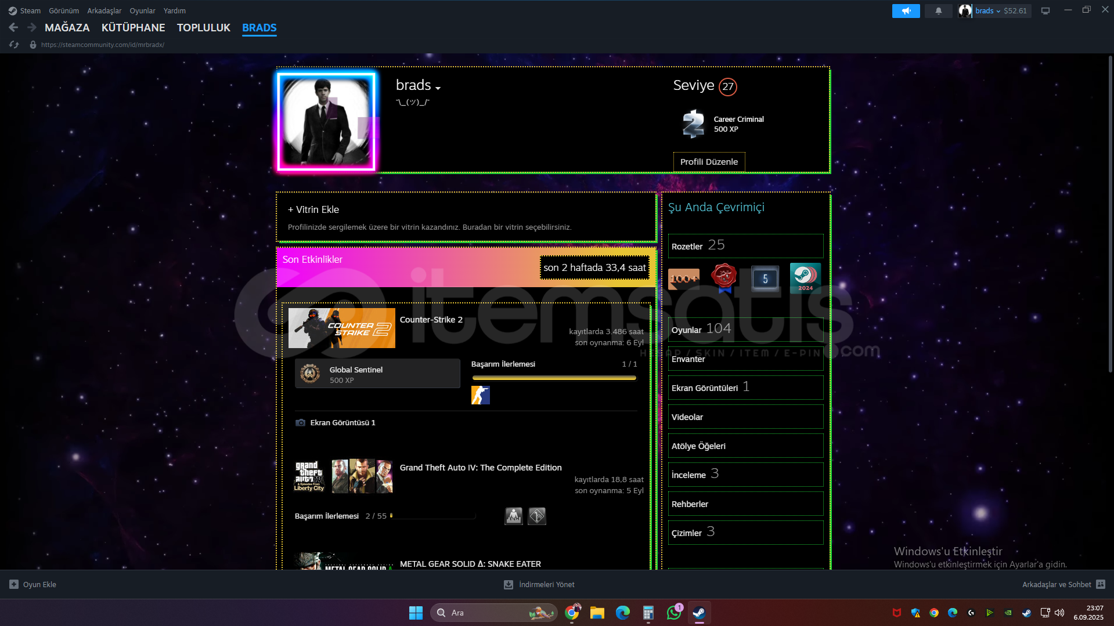This screenshot has width=1114, height=626.
Task: Open the Arkadaşlar menu
Action: click(104, 10)
